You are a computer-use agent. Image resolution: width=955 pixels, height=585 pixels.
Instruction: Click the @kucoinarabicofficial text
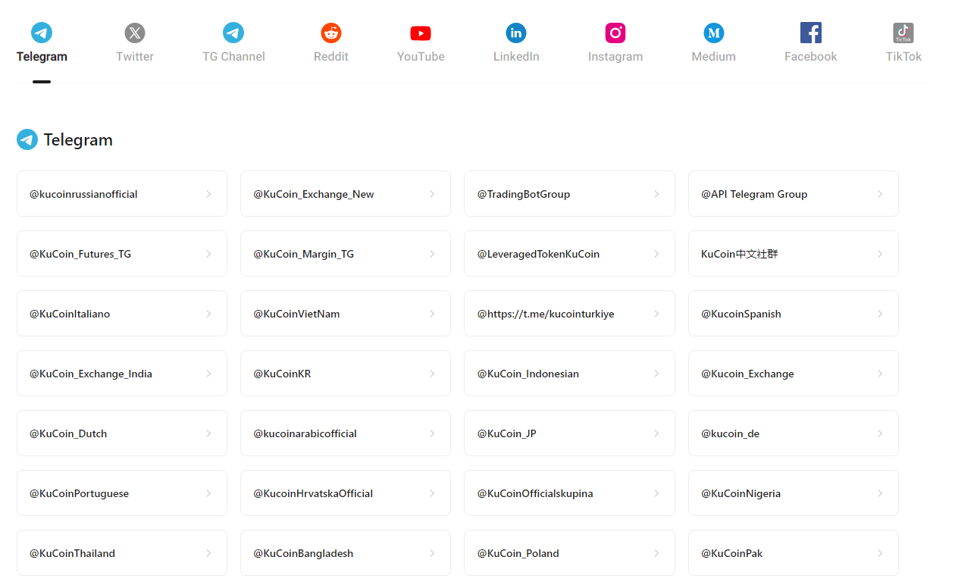pos(305,433)
